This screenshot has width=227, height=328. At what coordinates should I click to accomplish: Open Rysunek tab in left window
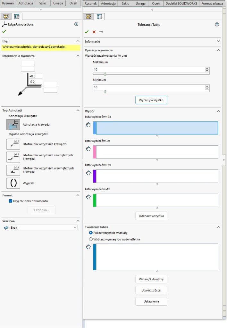8,3
